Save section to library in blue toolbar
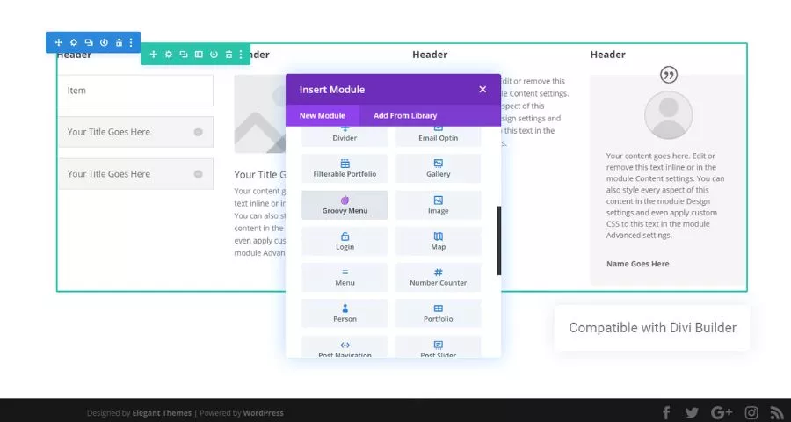This screenshot has width=791, height=422. click(x=104, y=42)
